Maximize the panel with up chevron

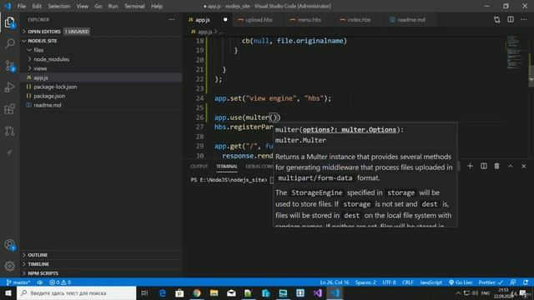pyautogui.click(x=510, y=166)
